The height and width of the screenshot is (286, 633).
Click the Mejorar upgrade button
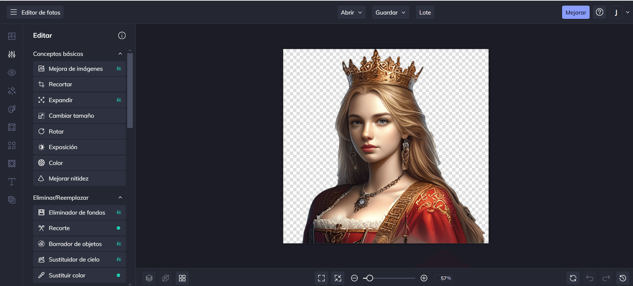pyautogui.click(x=576, y=12)
